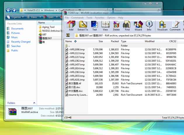Click the Name column header in Explorer
The image size is (184, 135).
pos(41,22)
